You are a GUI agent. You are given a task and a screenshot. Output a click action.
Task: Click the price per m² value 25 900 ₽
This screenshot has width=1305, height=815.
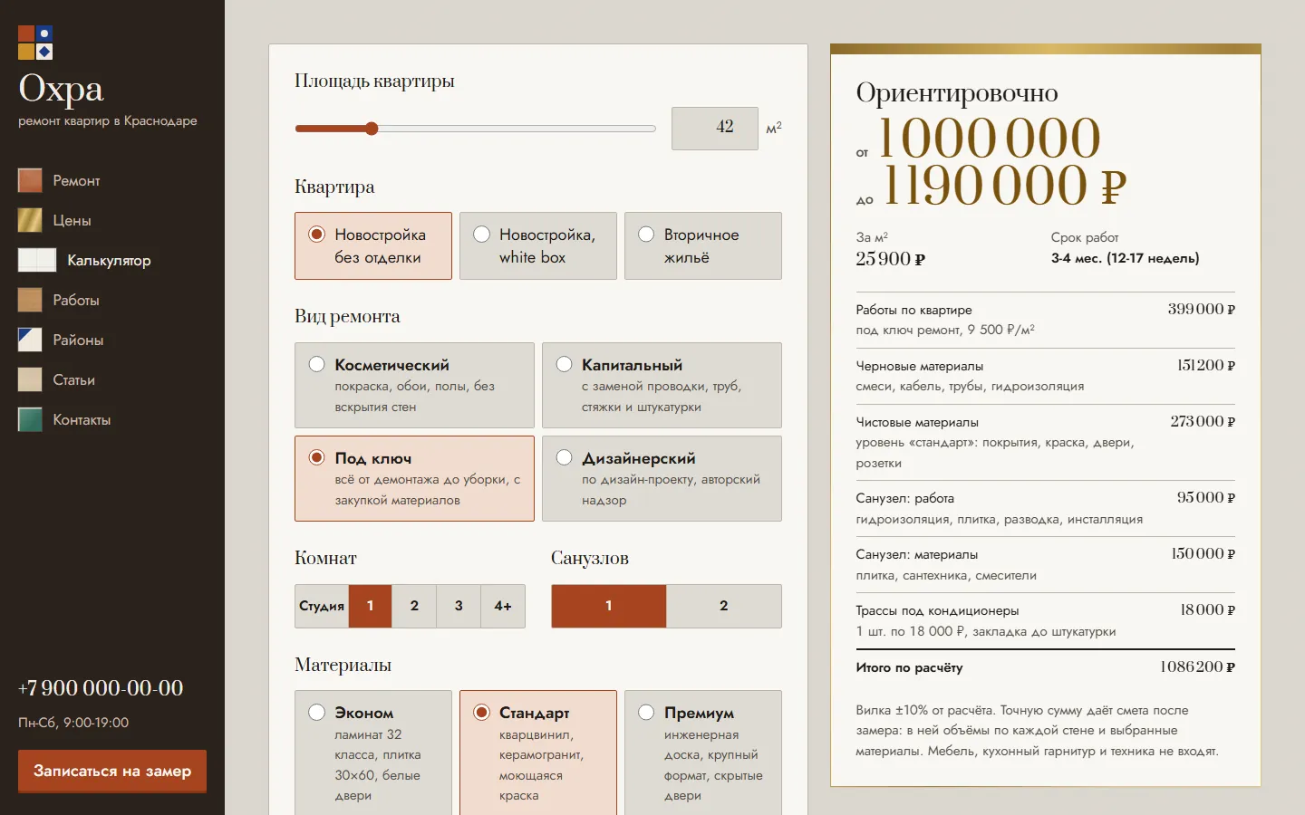890,259
